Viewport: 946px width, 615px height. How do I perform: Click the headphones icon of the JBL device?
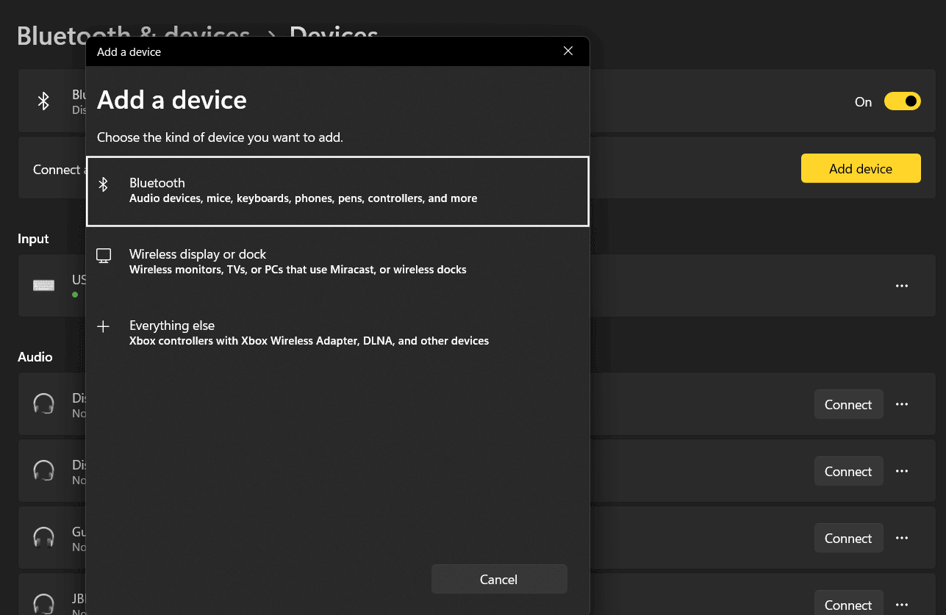(43, 603)
